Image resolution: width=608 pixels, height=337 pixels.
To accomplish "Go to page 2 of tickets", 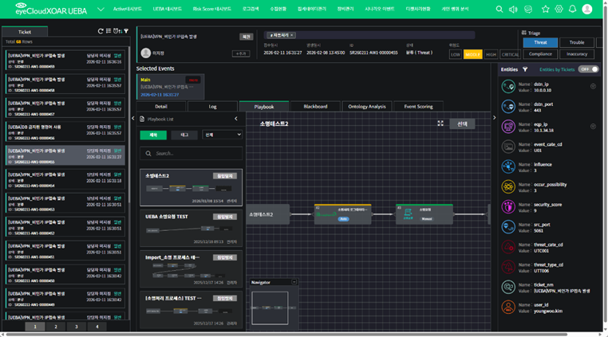I will (x=56, y=327).
